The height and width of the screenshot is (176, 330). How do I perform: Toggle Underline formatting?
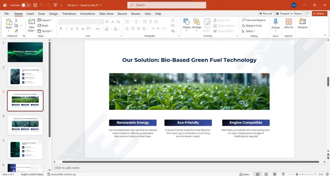pos(72,29)
